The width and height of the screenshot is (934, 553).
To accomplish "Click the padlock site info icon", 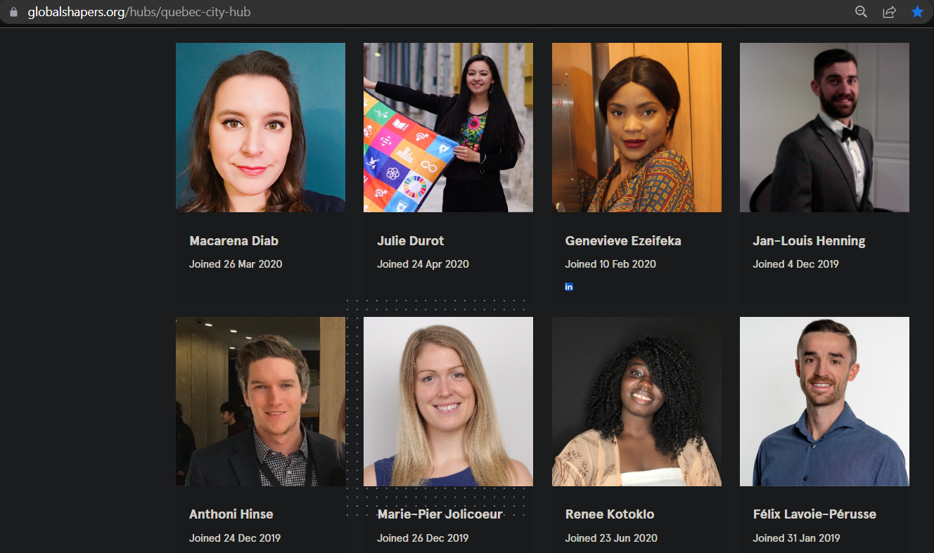I will pyautogui.click(x=13, y=12).
